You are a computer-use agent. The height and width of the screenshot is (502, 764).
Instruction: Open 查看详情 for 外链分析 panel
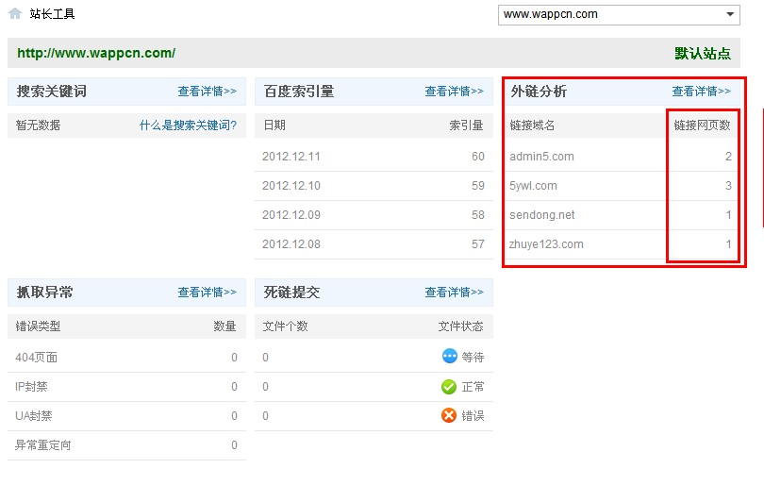701,92
